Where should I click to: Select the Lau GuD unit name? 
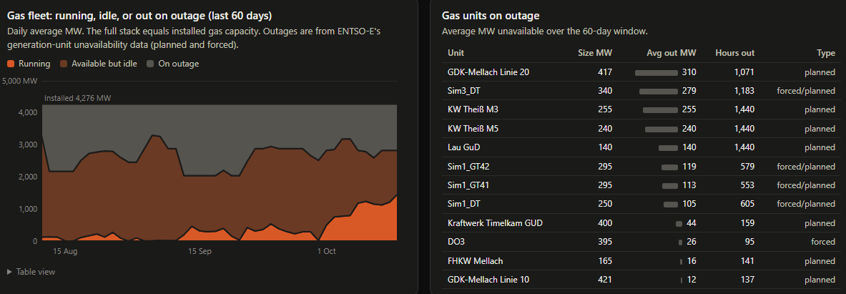[x=464, y=147]
